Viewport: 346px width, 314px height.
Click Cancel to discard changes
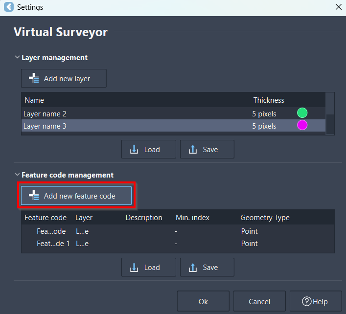[x=259, y=301]
